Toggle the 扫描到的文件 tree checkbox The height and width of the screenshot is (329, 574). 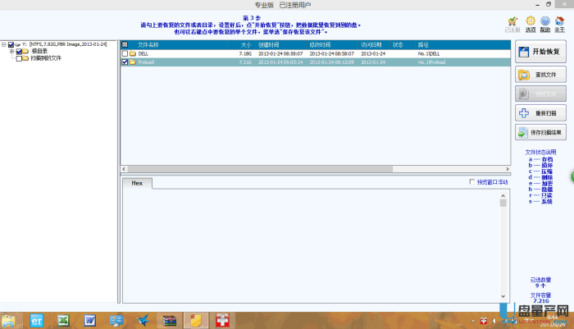click(20, 58)
